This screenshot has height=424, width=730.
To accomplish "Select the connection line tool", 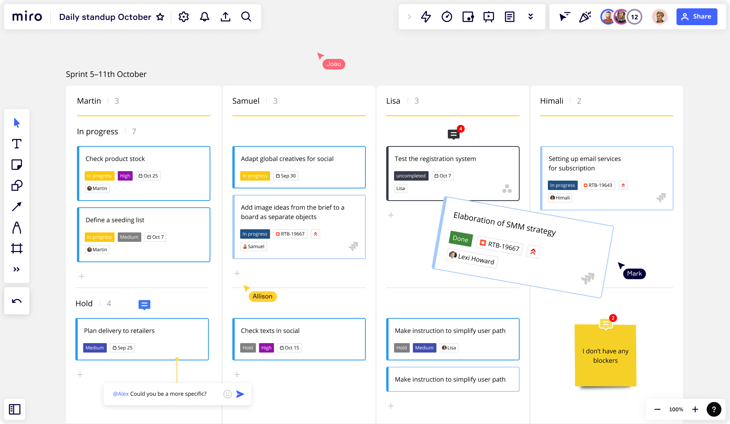I will tap(16, 207).
